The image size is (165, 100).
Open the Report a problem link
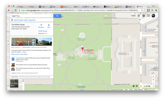138,90
